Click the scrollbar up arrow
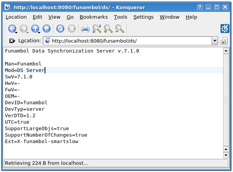This screenshot has height=172, width=233. [x=226, y=51]
